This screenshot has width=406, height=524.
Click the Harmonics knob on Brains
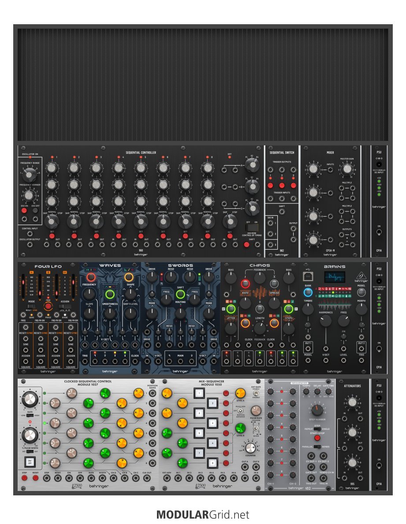click(x=326, y=321)
